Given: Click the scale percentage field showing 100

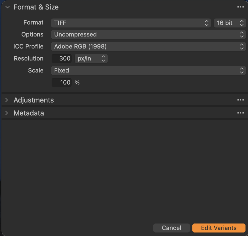Looking at the screenshot, I should [x=62, y=82].
